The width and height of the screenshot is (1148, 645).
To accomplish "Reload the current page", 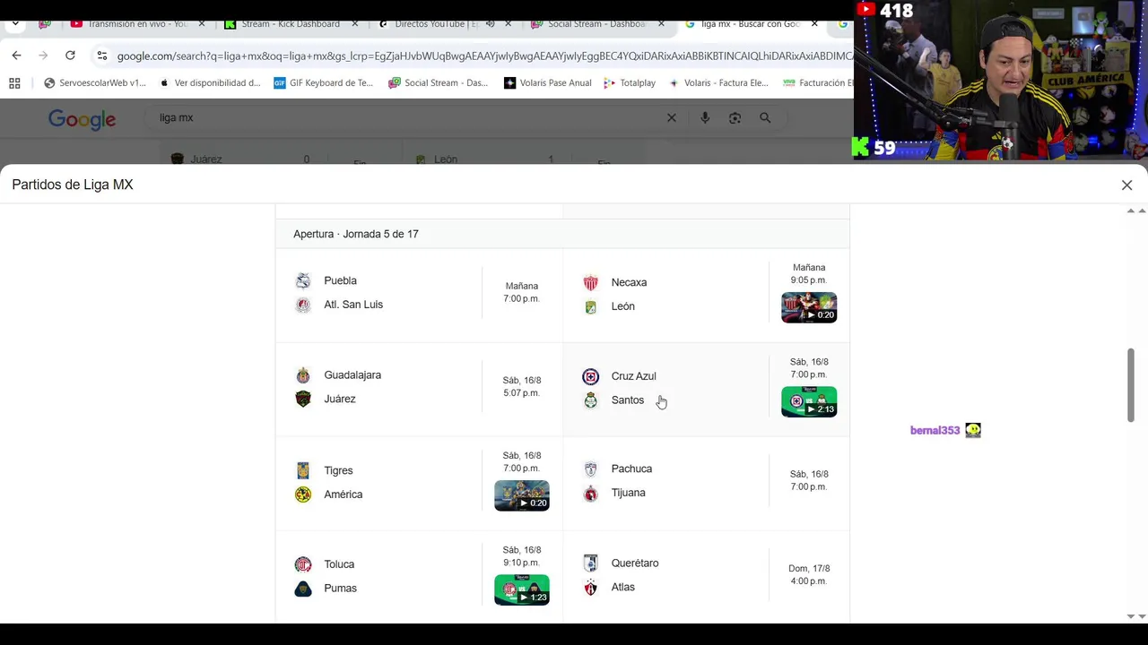I will [x=70, y=56].
